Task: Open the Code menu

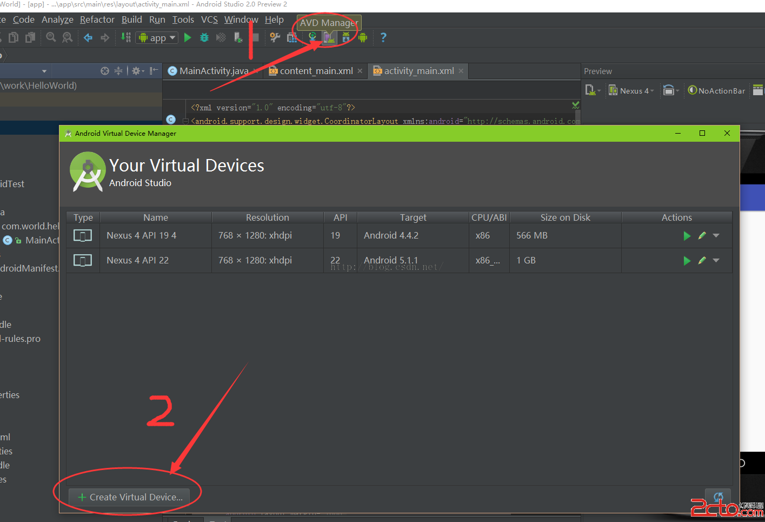Action: tap(24, 19)
